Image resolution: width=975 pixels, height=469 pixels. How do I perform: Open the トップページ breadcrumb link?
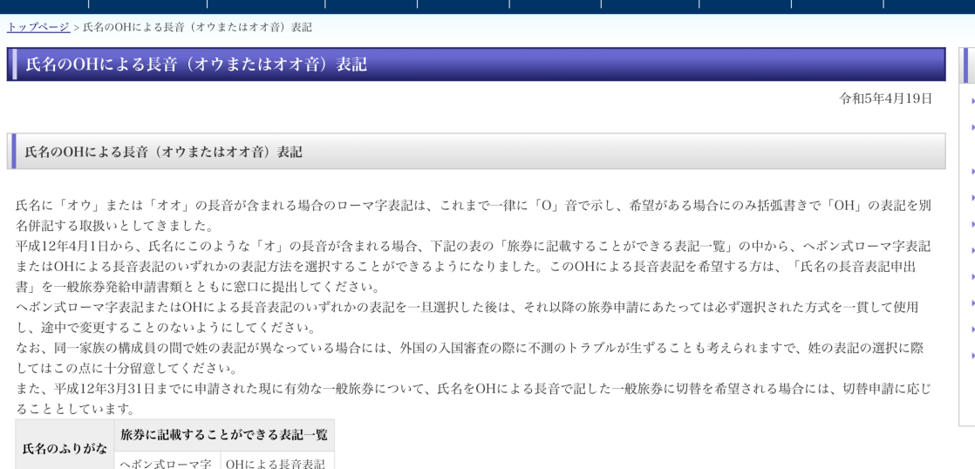(x=37, y=27)
